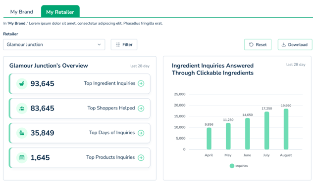Open Top Shoppers Helped arrow icon

tap(141, 109)
